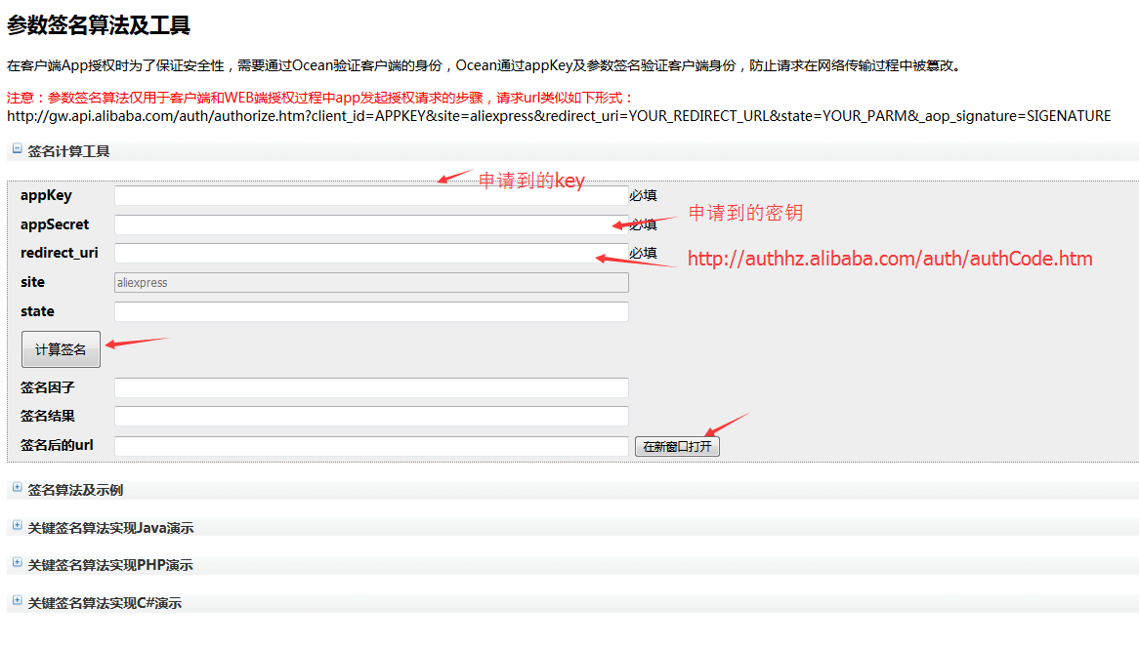This screenshot has height=648, width=1139.
Task: Click the redirect_uri input field
Action: pyautogui.click(x=371, y=254)
